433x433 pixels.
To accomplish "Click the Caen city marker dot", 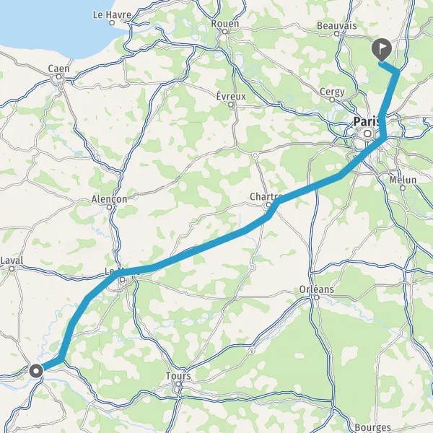I will pyautogui.click(x=59, y=76).
